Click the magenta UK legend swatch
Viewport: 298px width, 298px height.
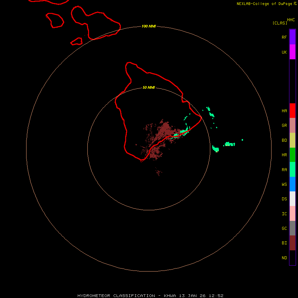(x=292, y=52)
